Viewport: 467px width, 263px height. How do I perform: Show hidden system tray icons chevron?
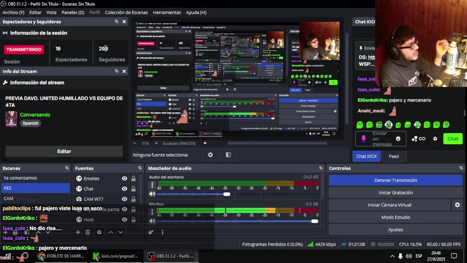(392, 256)
